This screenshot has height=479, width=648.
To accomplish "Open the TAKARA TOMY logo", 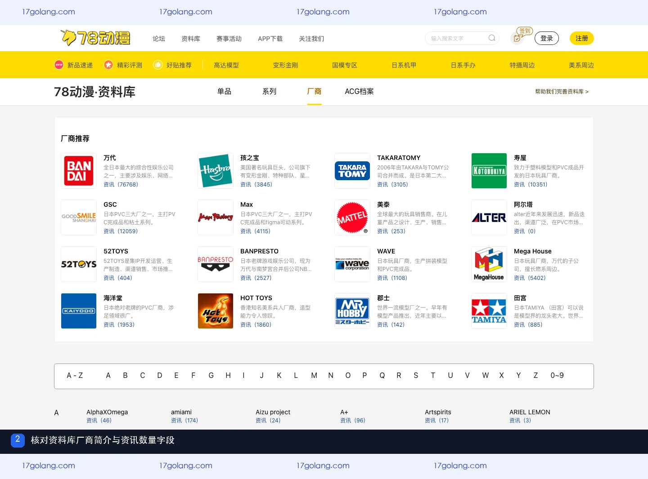I will (352, 171).
